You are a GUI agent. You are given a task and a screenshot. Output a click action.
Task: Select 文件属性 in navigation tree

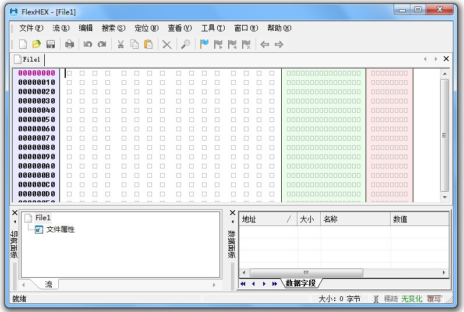coord(61,229)
